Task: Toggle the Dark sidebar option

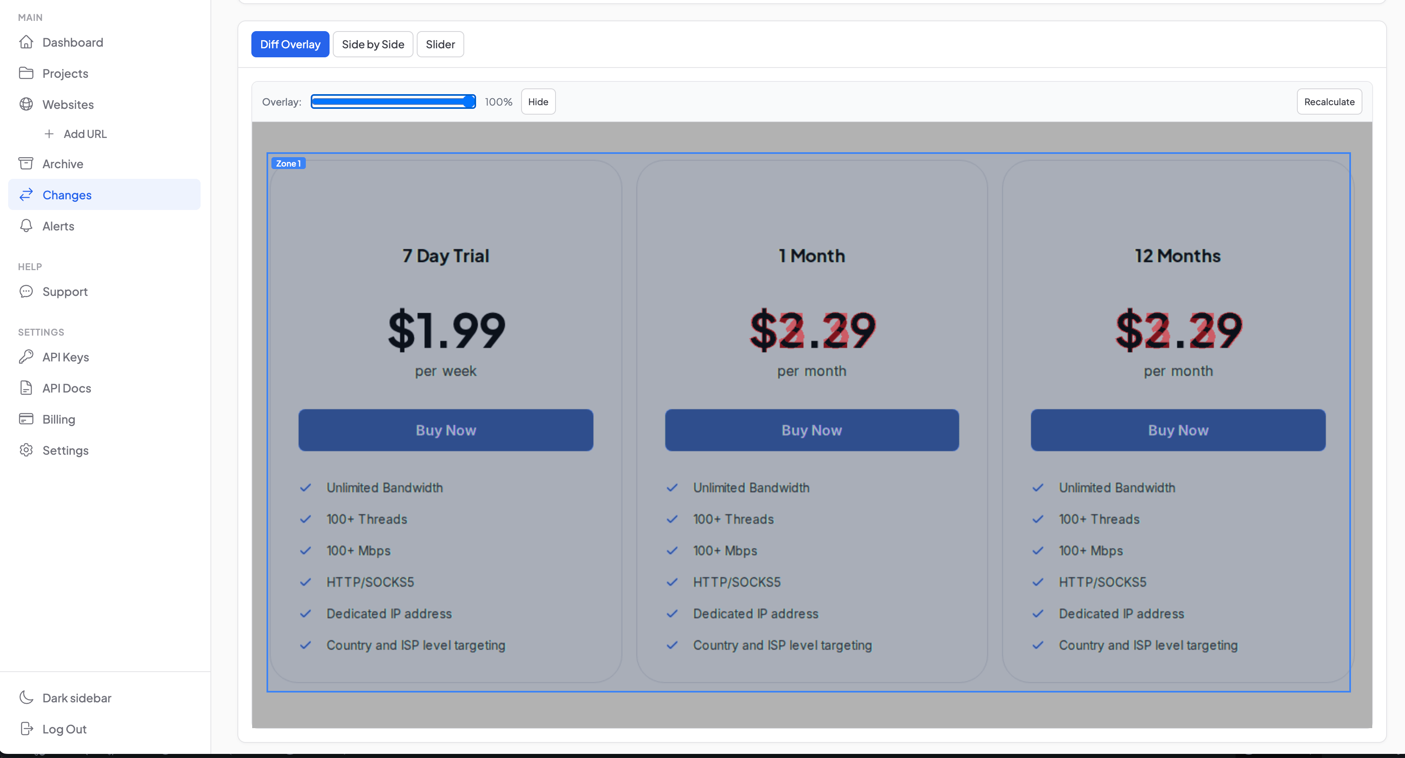Action: [x=77, y=697]
